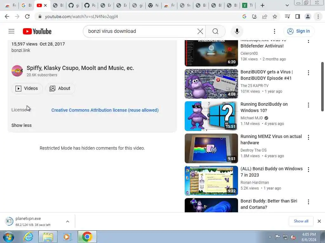
Task: Open the channel avatar picture
Action: click(17, 71)
